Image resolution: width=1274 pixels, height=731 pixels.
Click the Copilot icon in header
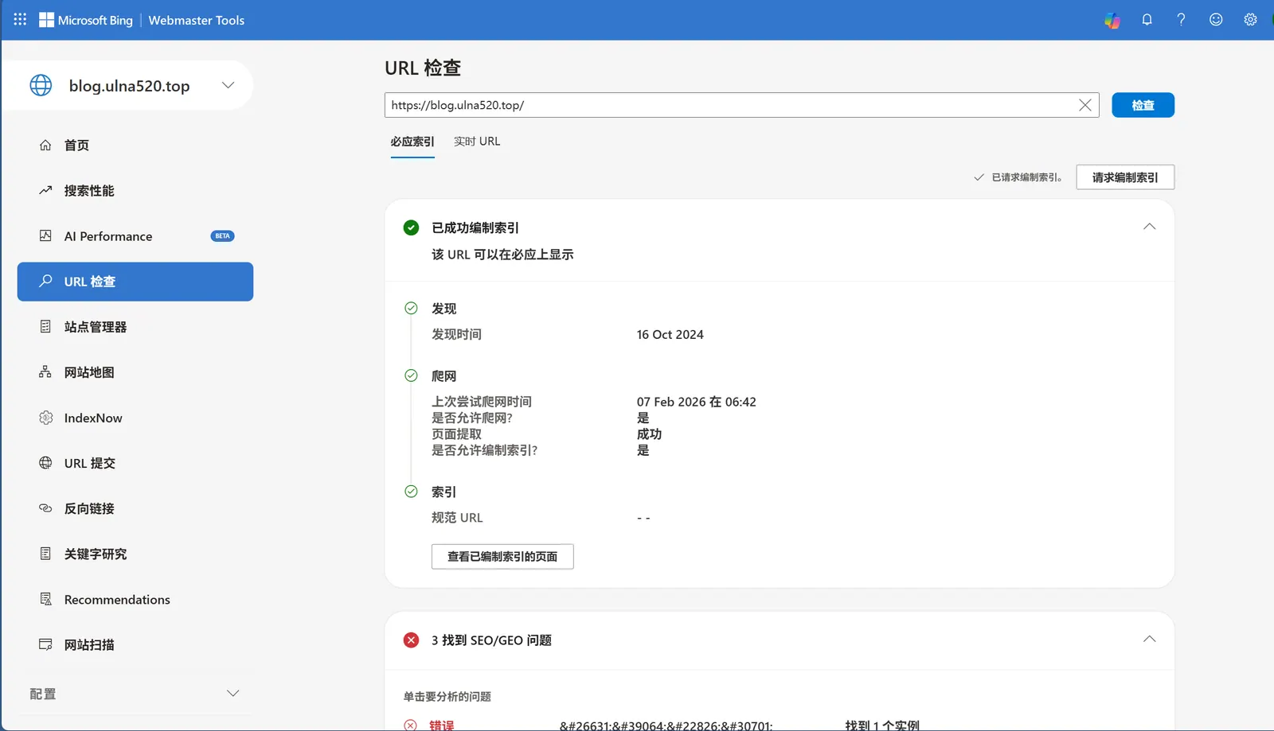1112,20
